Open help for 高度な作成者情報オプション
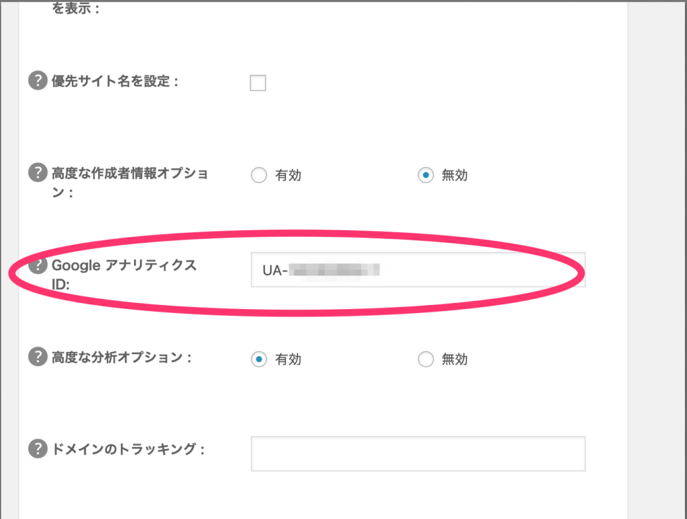Viewport: 687px width, 519px height. point(37,173)
